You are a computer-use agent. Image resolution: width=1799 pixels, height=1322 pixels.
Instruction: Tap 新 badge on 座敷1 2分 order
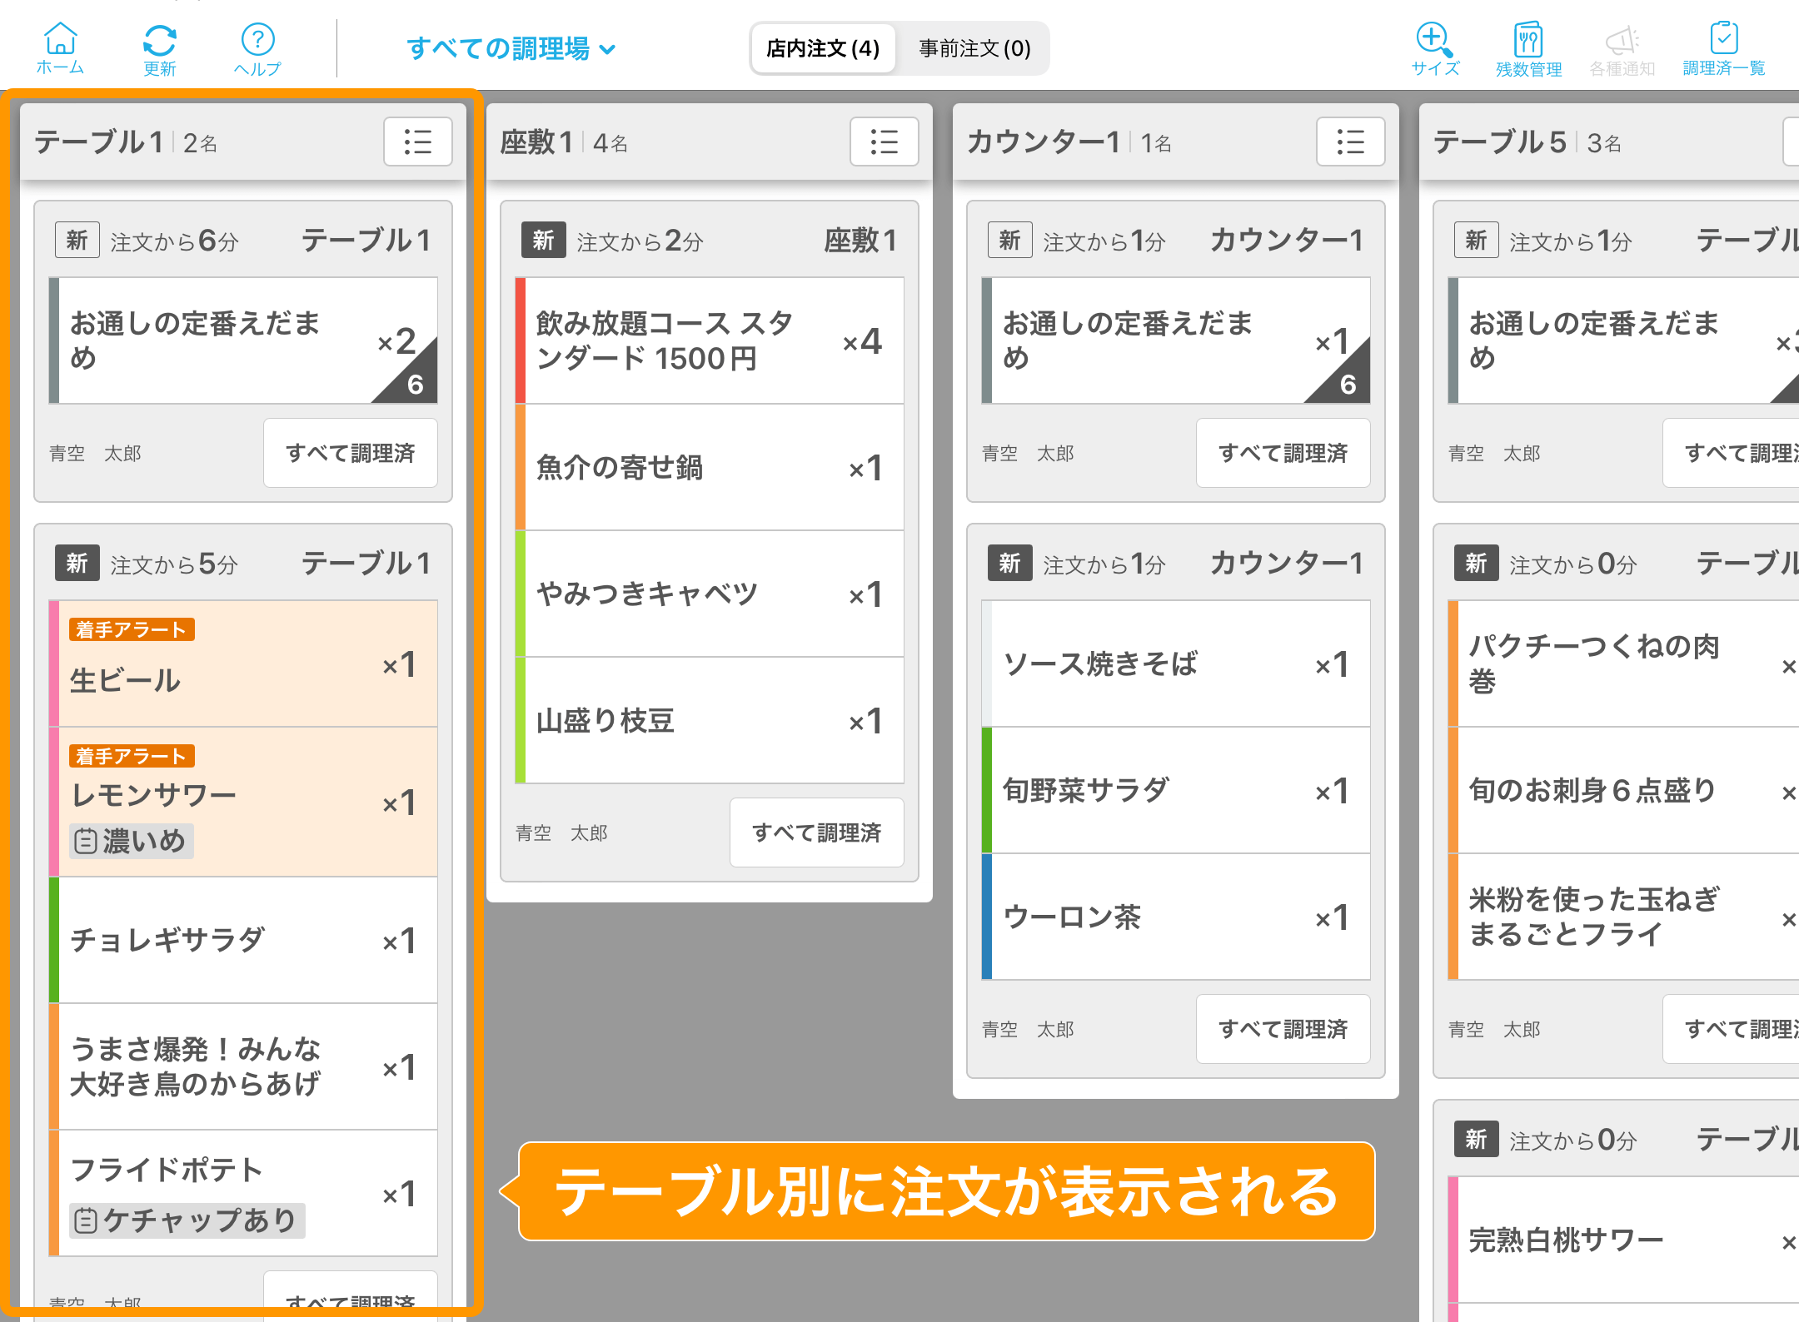coord(544,240)
